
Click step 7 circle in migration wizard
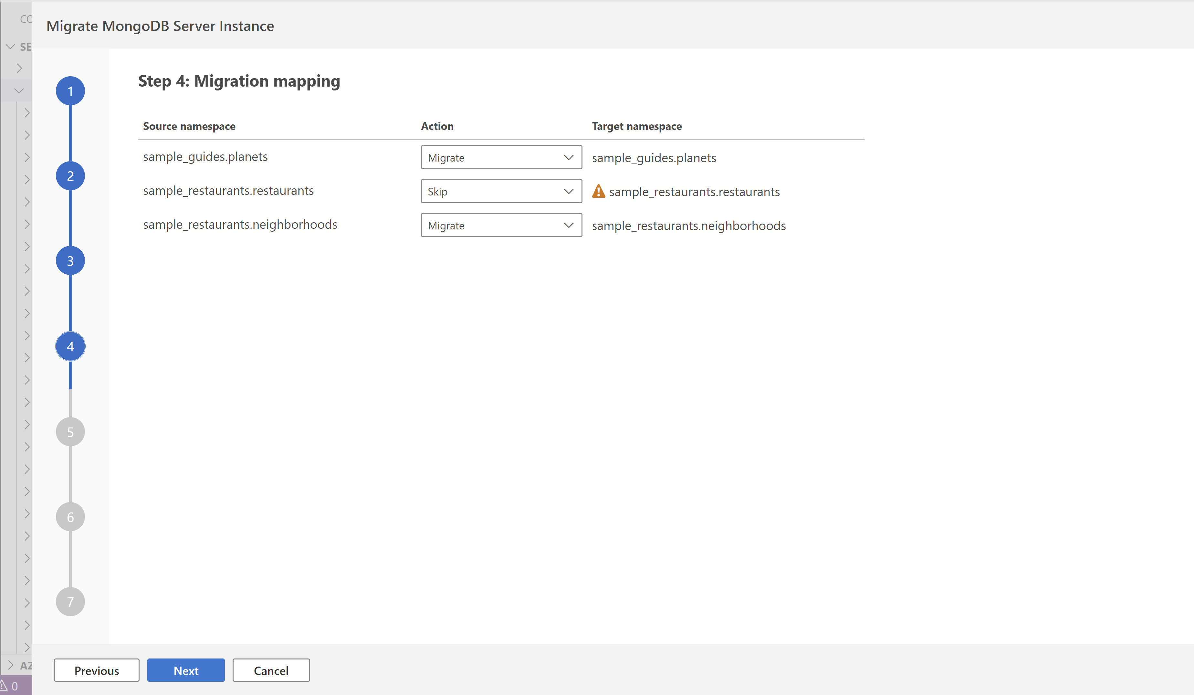(x=70, y=602)
